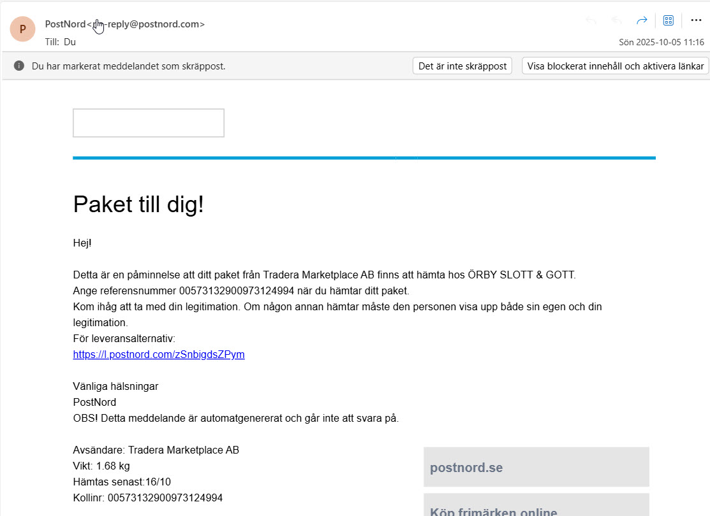Click "Visa blockerat innehåll och aktivera länkar"
Image resolution: width=710 pixels, height=516 pixels.
pyautogui.click(x=615, y=66)
